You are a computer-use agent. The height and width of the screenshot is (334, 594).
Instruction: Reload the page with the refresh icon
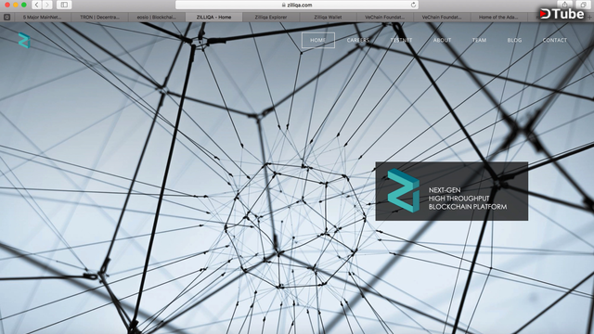413,5
